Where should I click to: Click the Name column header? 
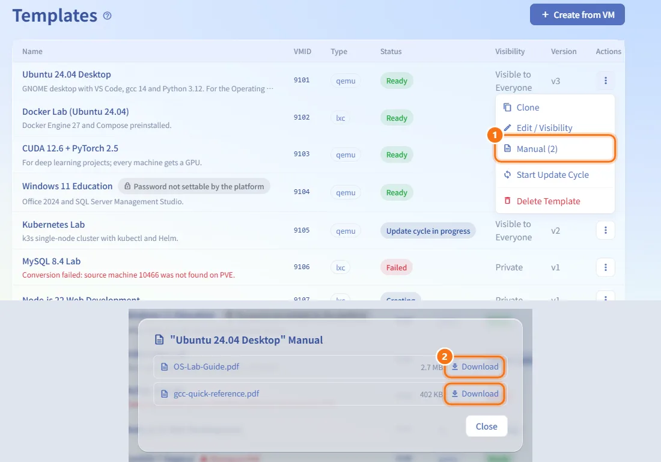point(32,52)
